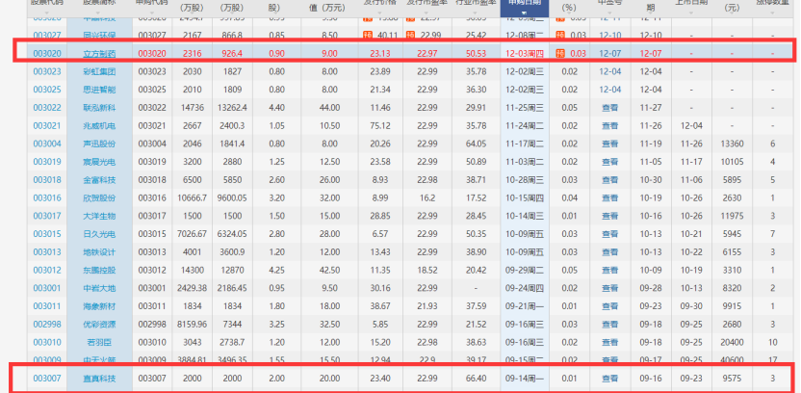Open blue 12-07 lottery link in 立方制药 row
The width and height of the screenshot is (801, 393).
[610, 53]
